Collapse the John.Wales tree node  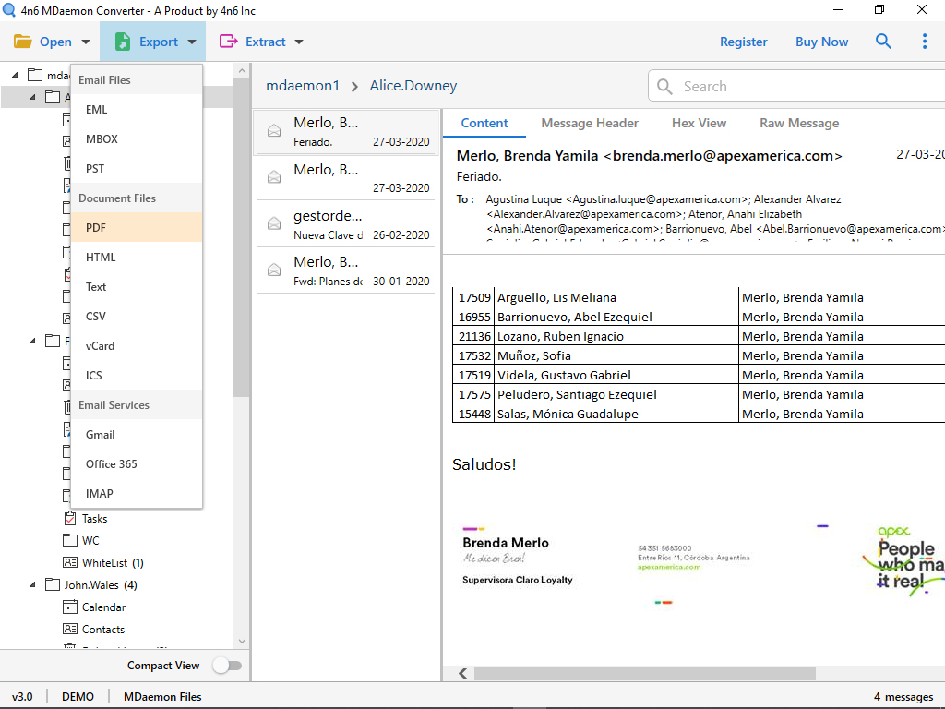click(x=32, y=584)
